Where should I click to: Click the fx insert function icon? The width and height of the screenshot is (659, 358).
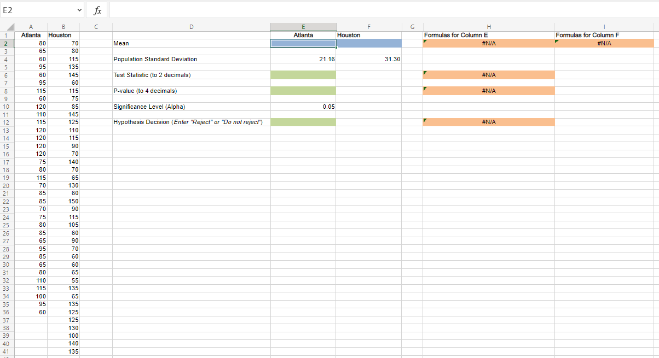97,10
